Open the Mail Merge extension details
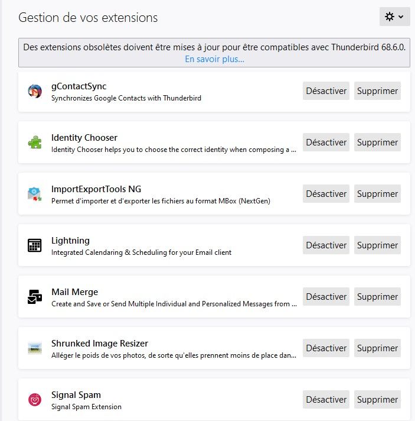 click(74, 292)
